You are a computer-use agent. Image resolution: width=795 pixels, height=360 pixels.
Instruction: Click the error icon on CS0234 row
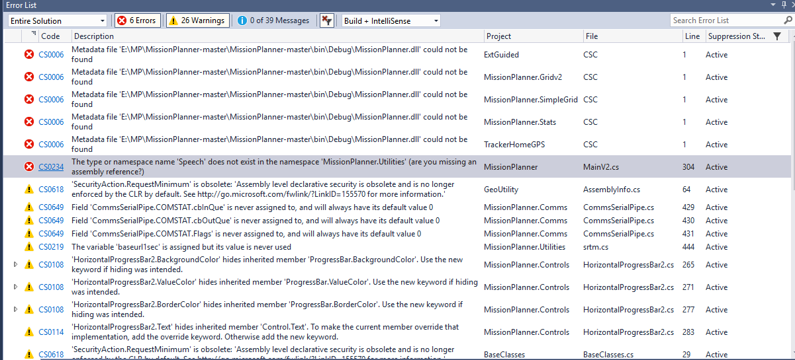point(29,167)
